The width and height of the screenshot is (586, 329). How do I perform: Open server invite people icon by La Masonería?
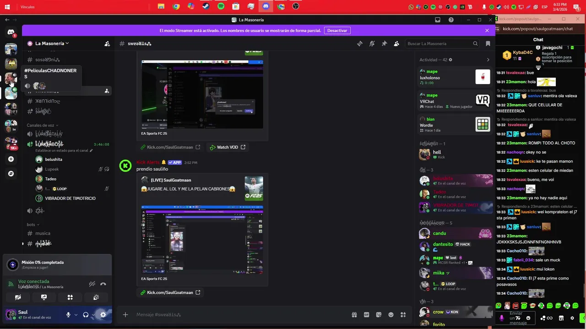point(107,44)
